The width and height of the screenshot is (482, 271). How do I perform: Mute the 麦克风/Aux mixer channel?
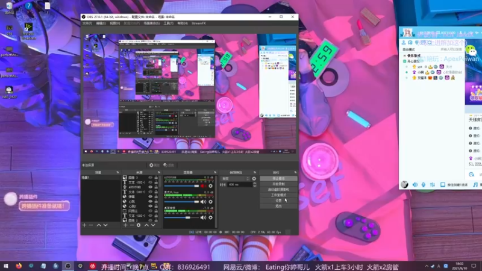coord(203,202)
